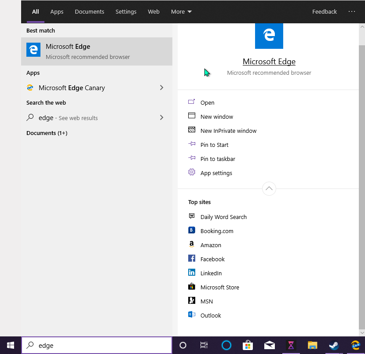Click the scrollbar down arrow
This screenshot has height=354, width=365.
click(x=362, y=333)
